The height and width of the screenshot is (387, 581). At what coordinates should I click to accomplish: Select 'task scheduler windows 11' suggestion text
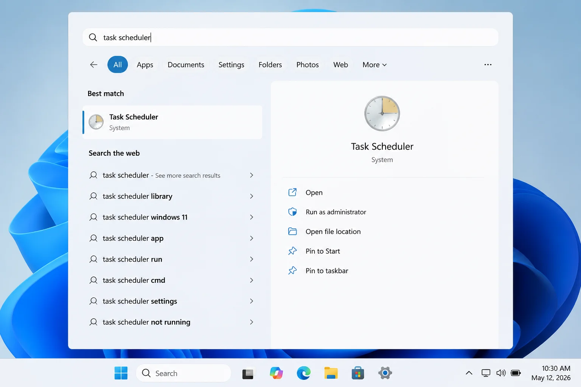[145, 217]
